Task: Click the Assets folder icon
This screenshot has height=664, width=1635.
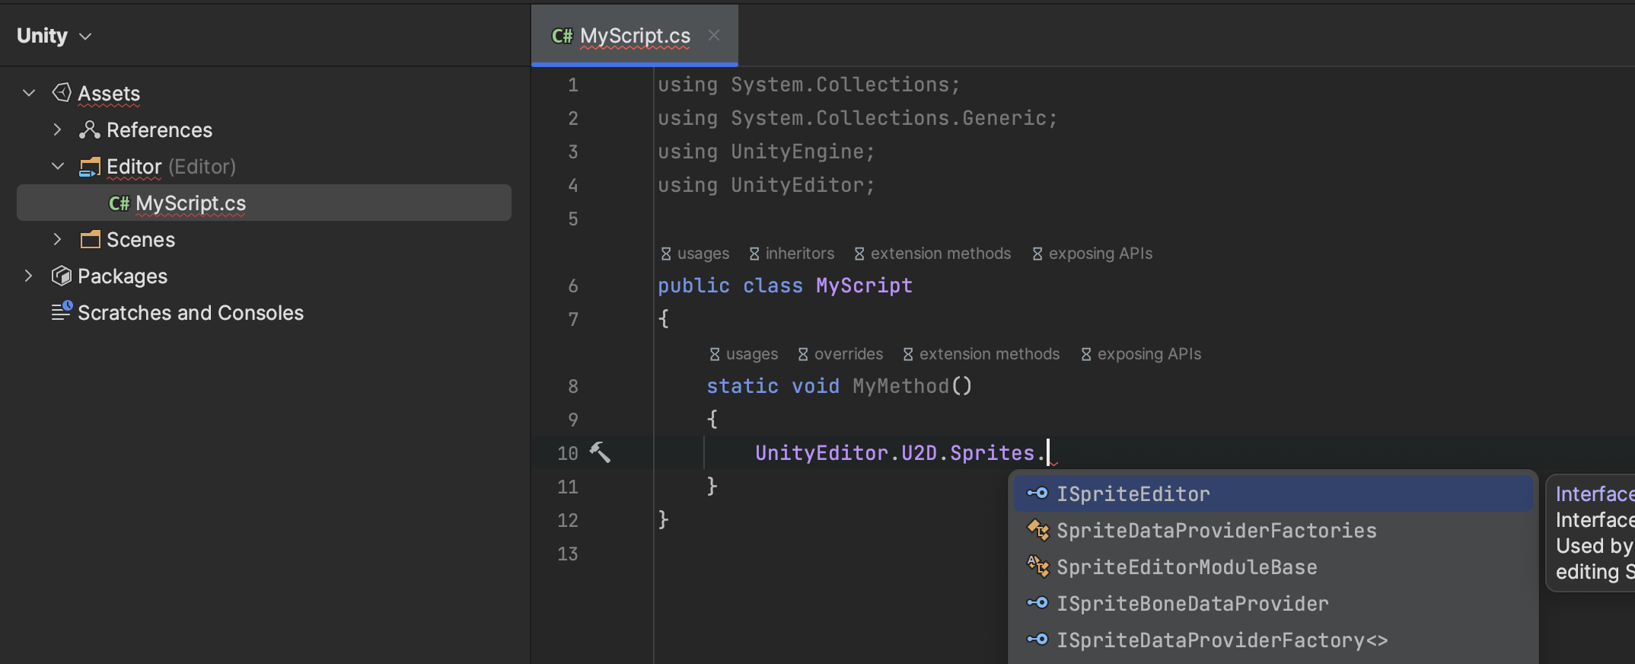Action: (62, 93)
